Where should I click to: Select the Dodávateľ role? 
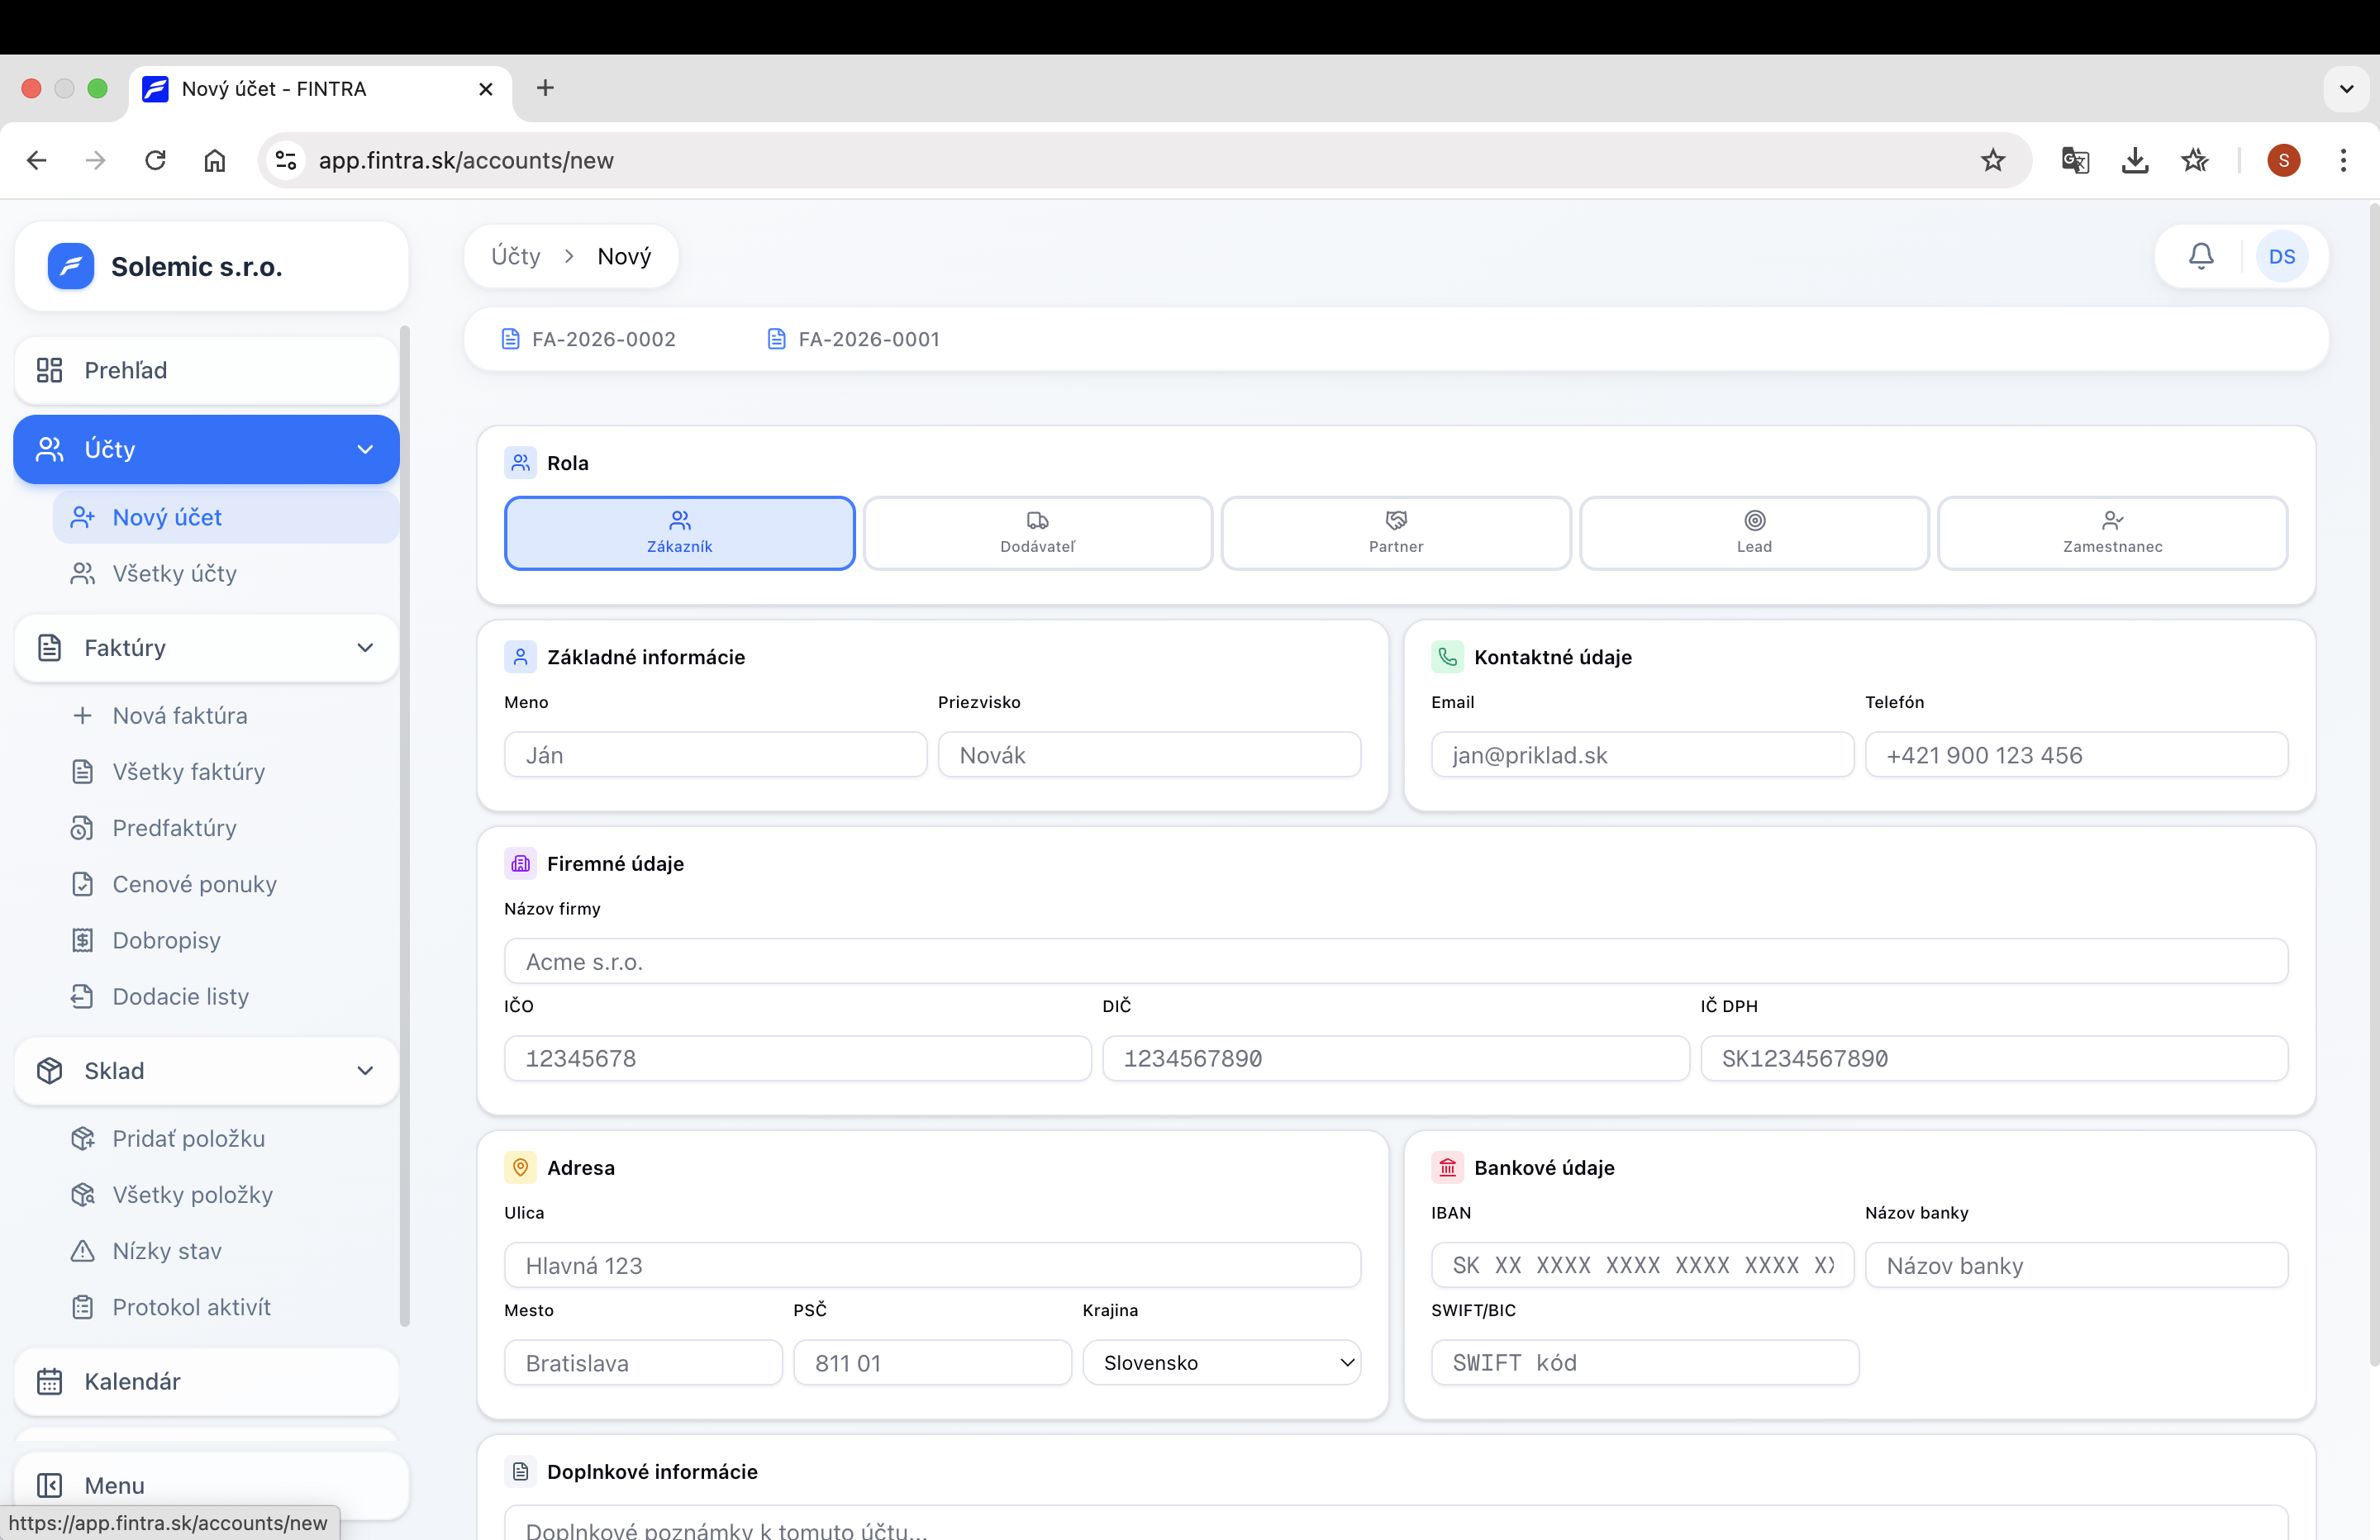1037,532
